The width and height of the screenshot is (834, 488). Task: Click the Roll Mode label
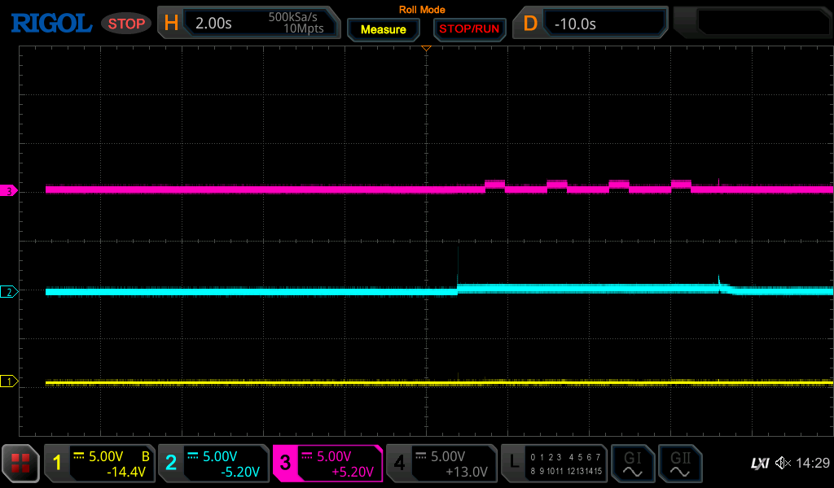[422, 10]
